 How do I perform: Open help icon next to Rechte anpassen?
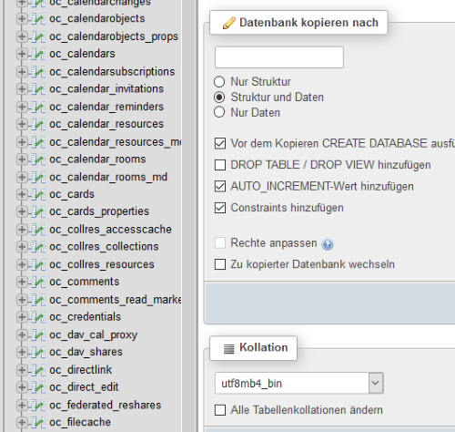(x=328, y=244)
